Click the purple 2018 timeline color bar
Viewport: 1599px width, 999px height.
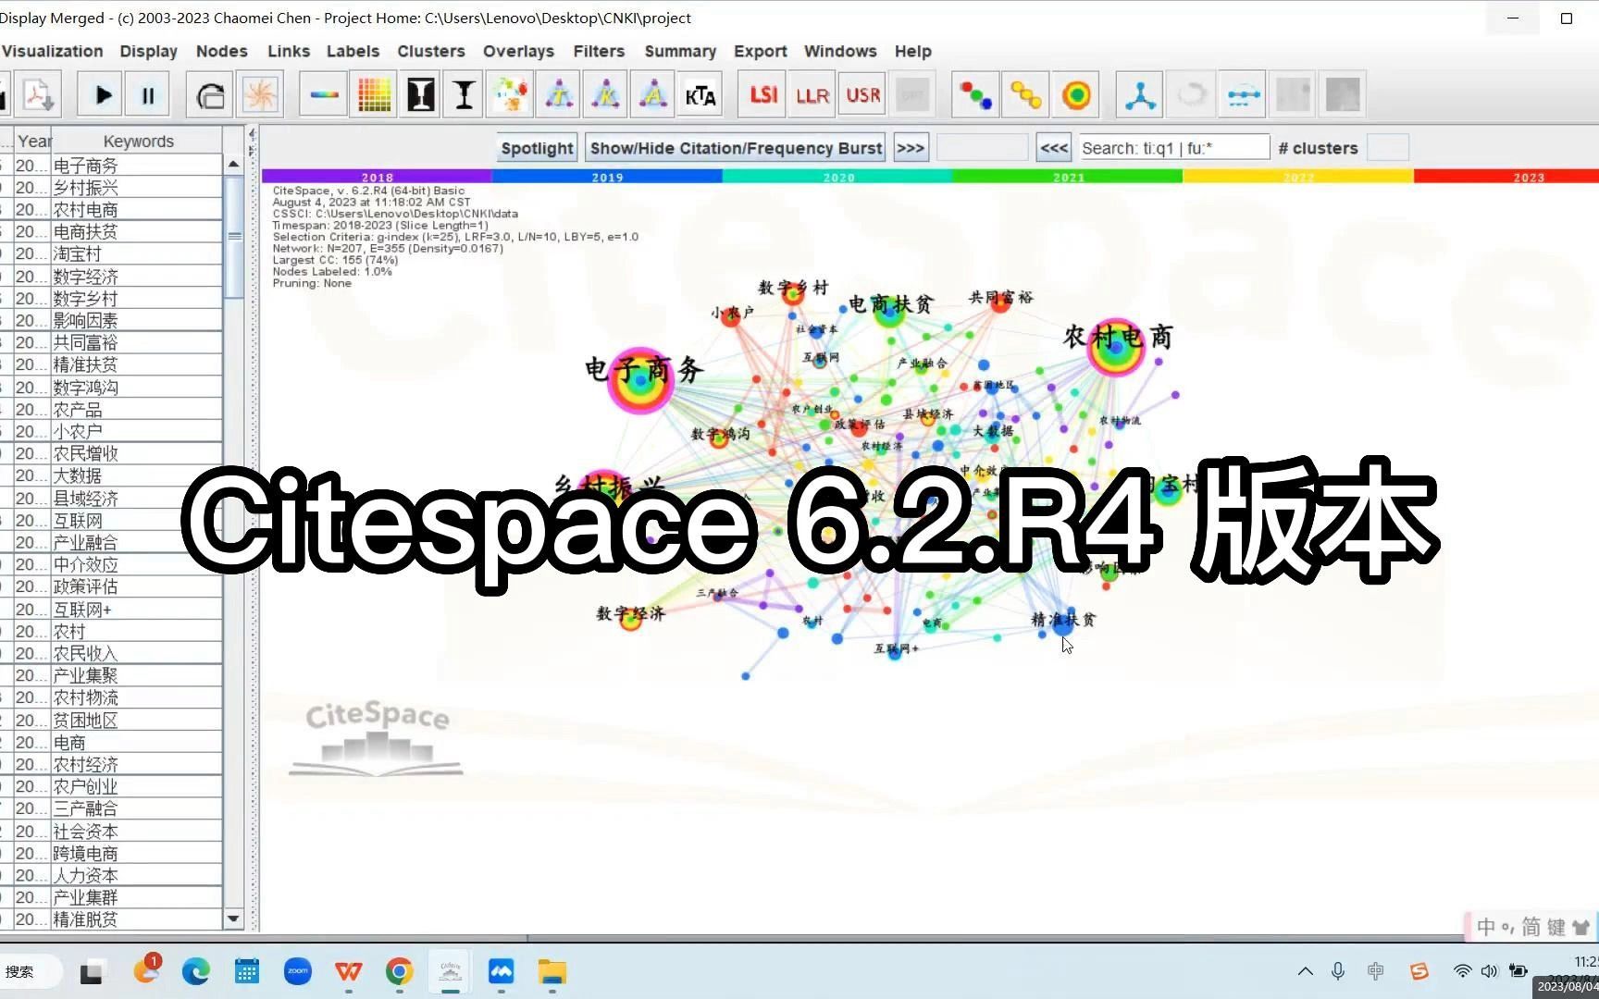(x=377, y=176)
